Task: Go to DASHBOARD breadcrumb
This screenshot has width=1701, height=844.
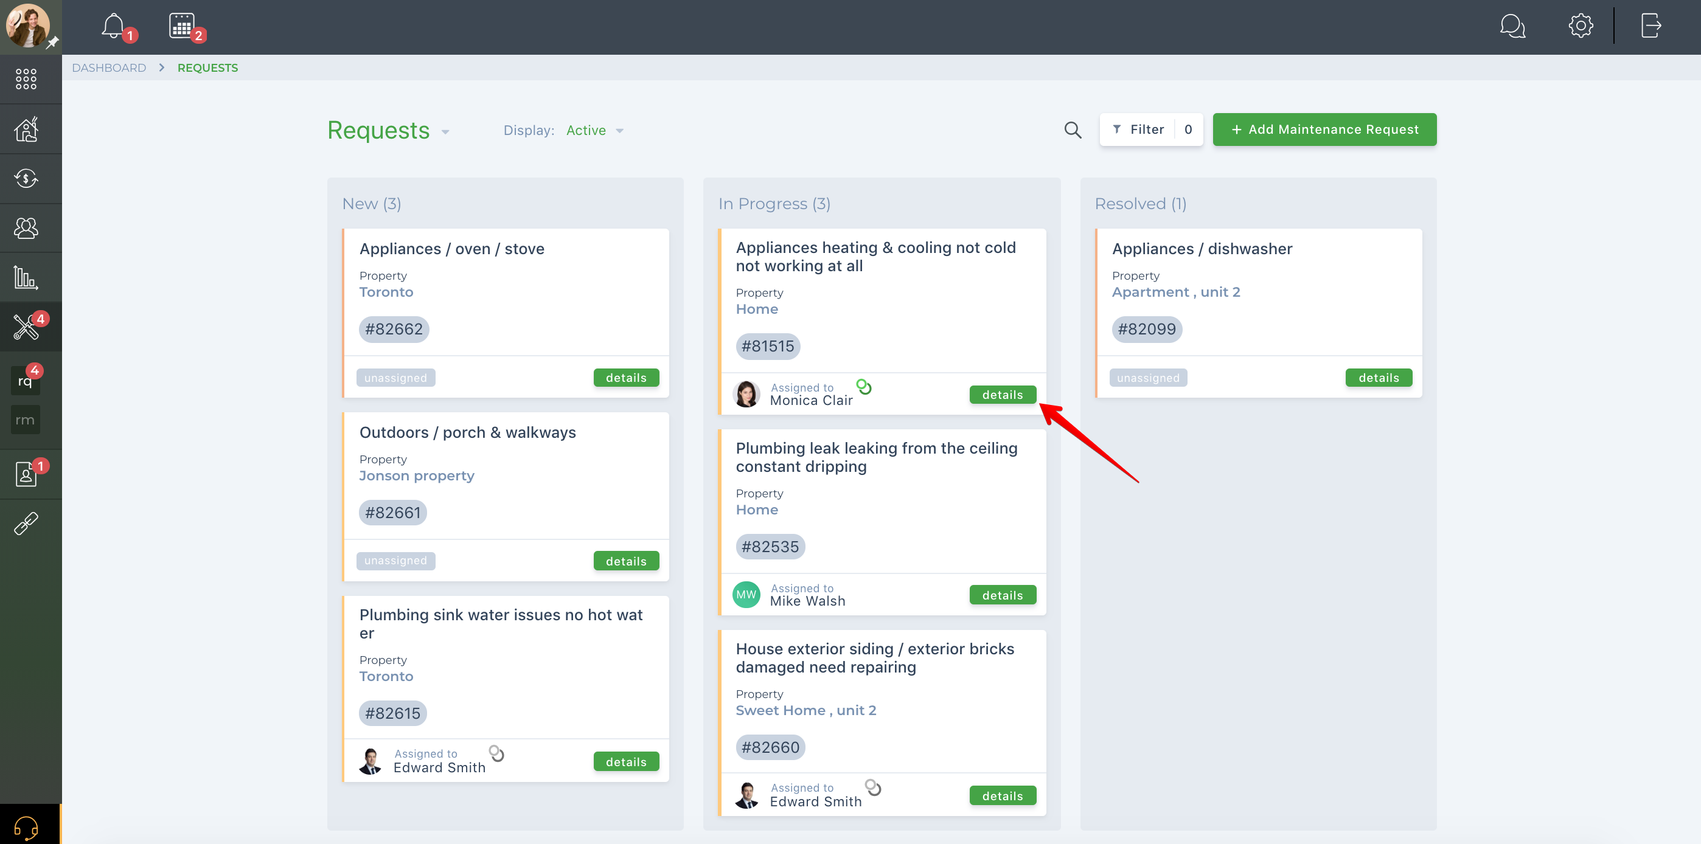Action: coord(109,68)
